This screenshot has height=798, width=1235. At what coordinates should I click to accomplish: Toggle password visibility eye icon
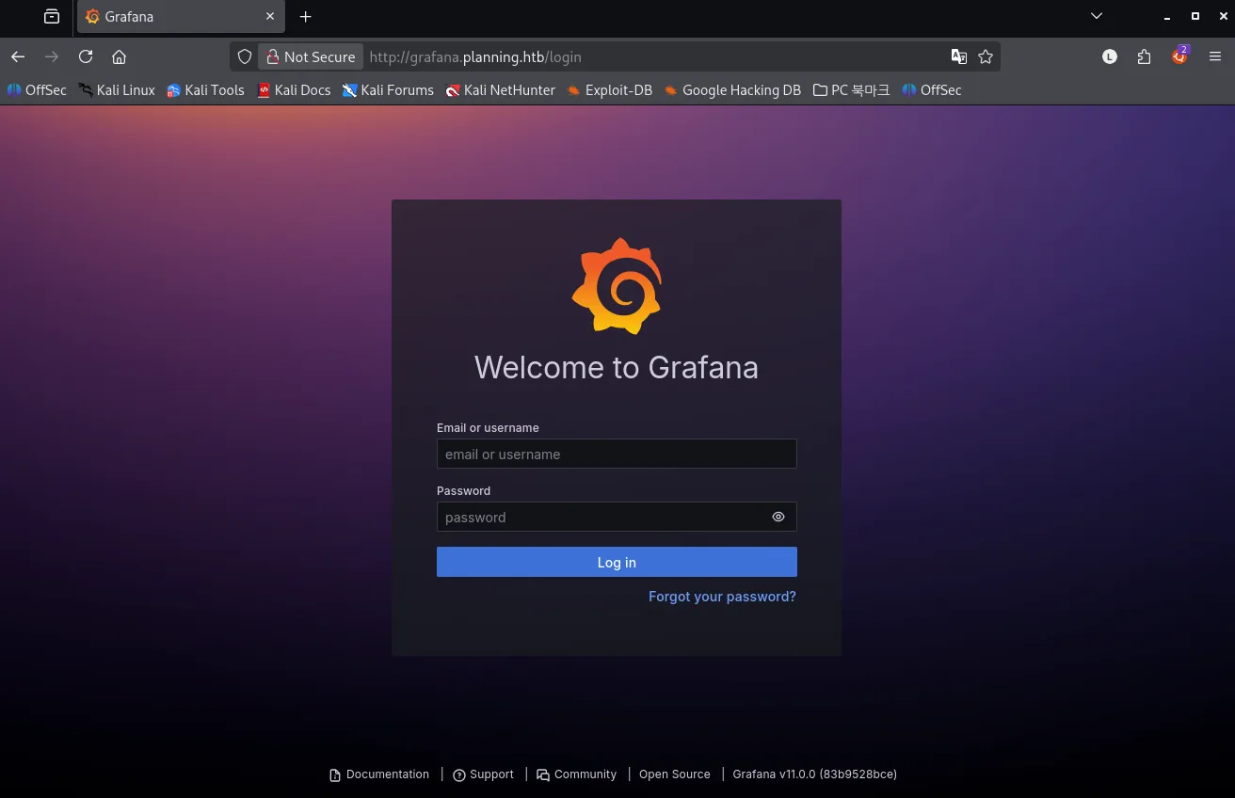(x=778, y=517)
